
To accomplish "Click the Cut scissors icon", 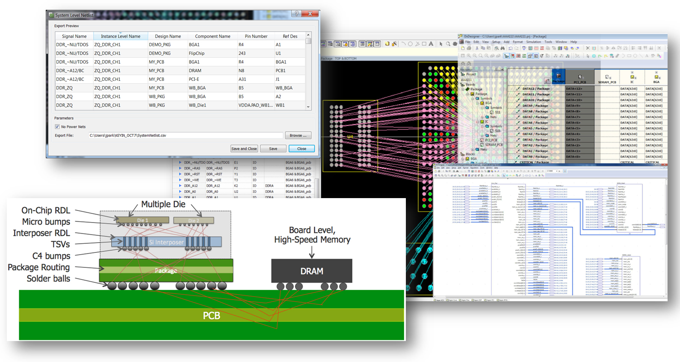I will pos(477,48).
